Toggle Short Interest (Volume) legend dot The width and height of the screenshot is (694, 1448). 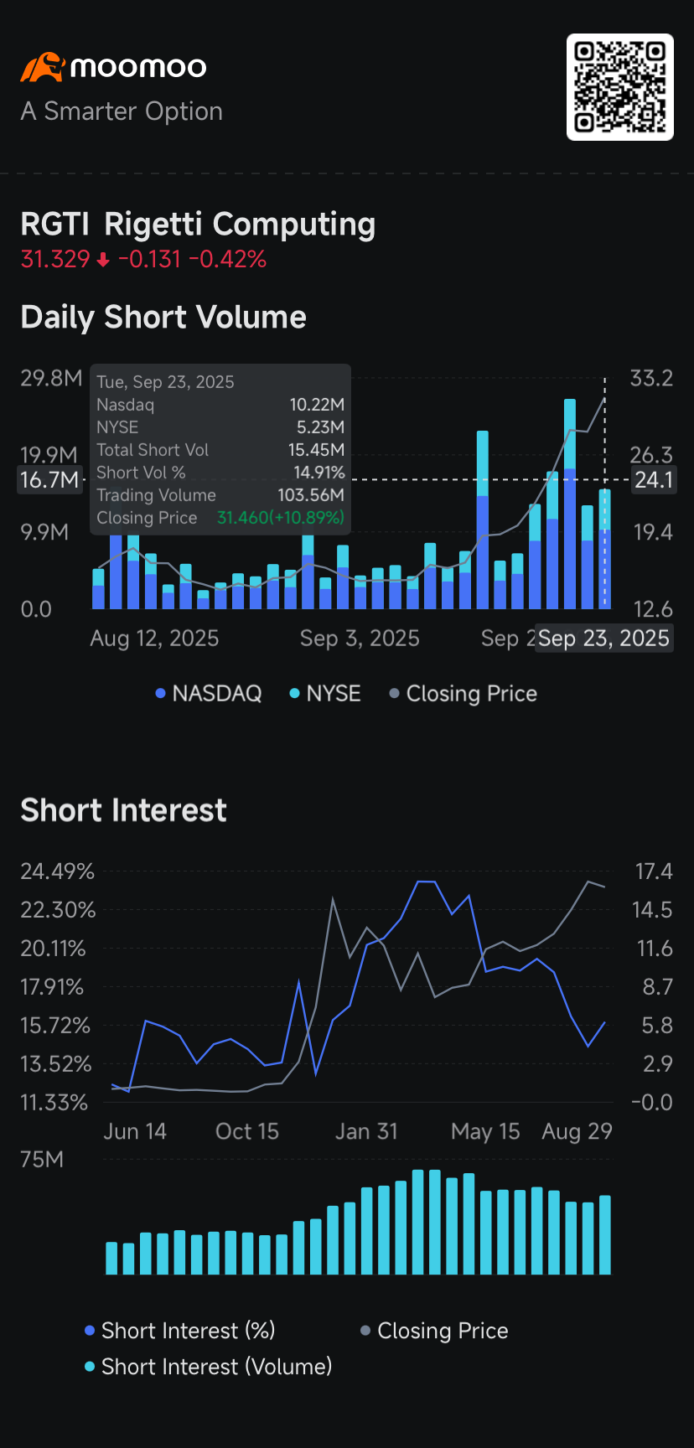tap(90, 1367)
